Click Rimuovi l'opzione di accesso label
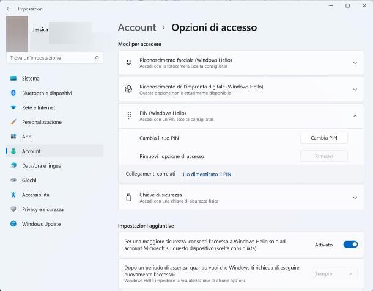The image size is (373, 291). [172, 156]
